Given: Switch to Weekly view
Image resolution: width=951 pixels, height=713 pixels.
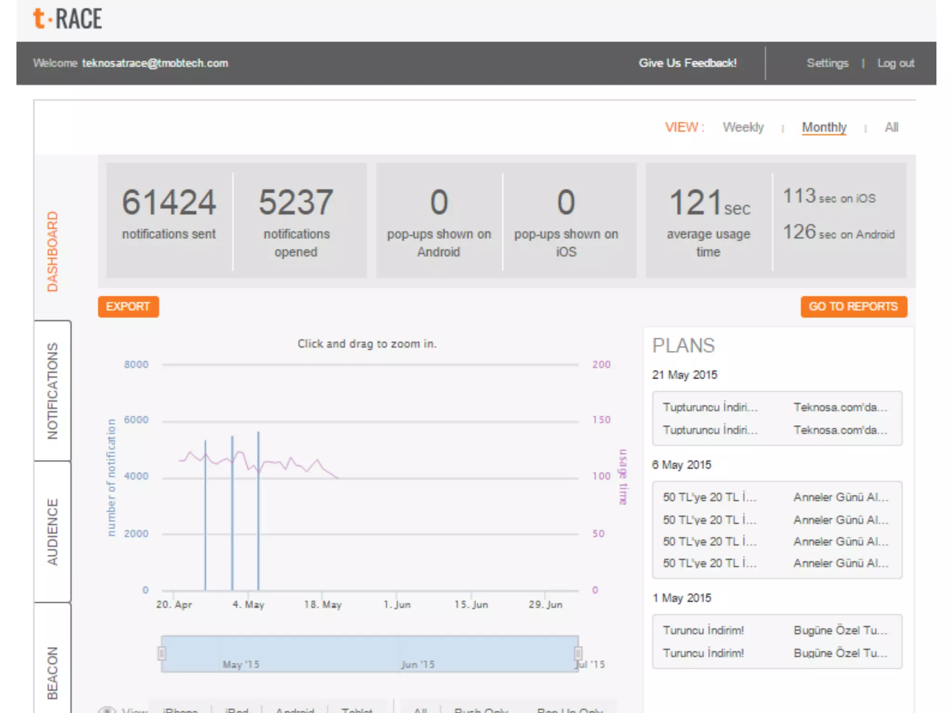Looking at the screenshot, I should click(743, 127).
